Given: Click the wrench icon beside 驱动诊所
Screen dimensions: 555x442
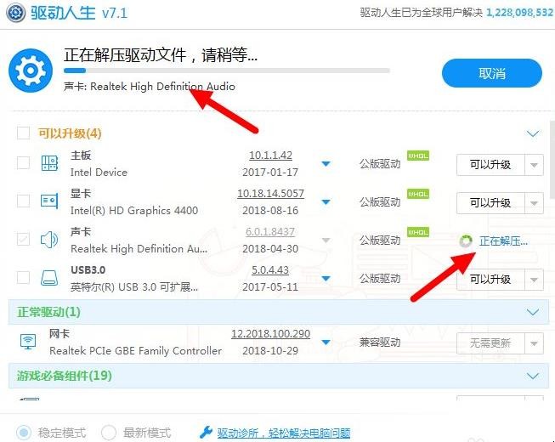Looking at the screenshot, I should [x=206, y=433].
